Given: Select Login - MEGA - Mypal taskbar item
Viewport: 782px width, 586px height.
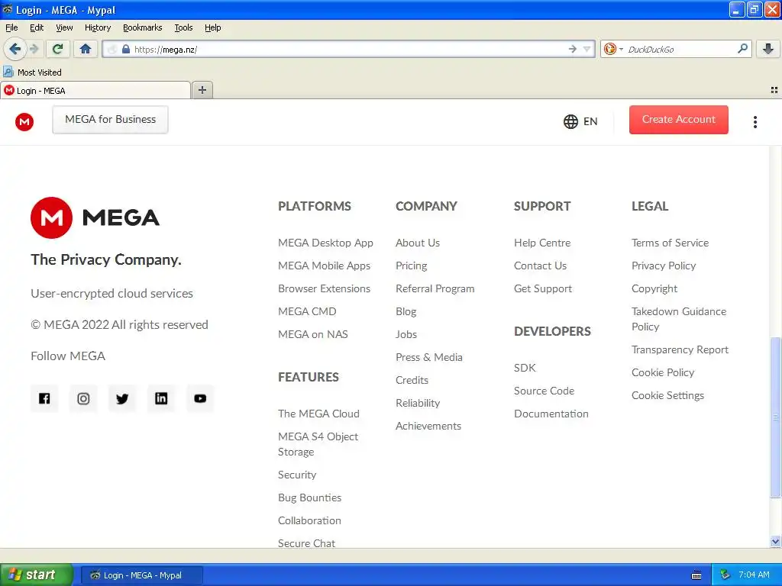Looking at the screenshot, I should click(x=141, y=575).
